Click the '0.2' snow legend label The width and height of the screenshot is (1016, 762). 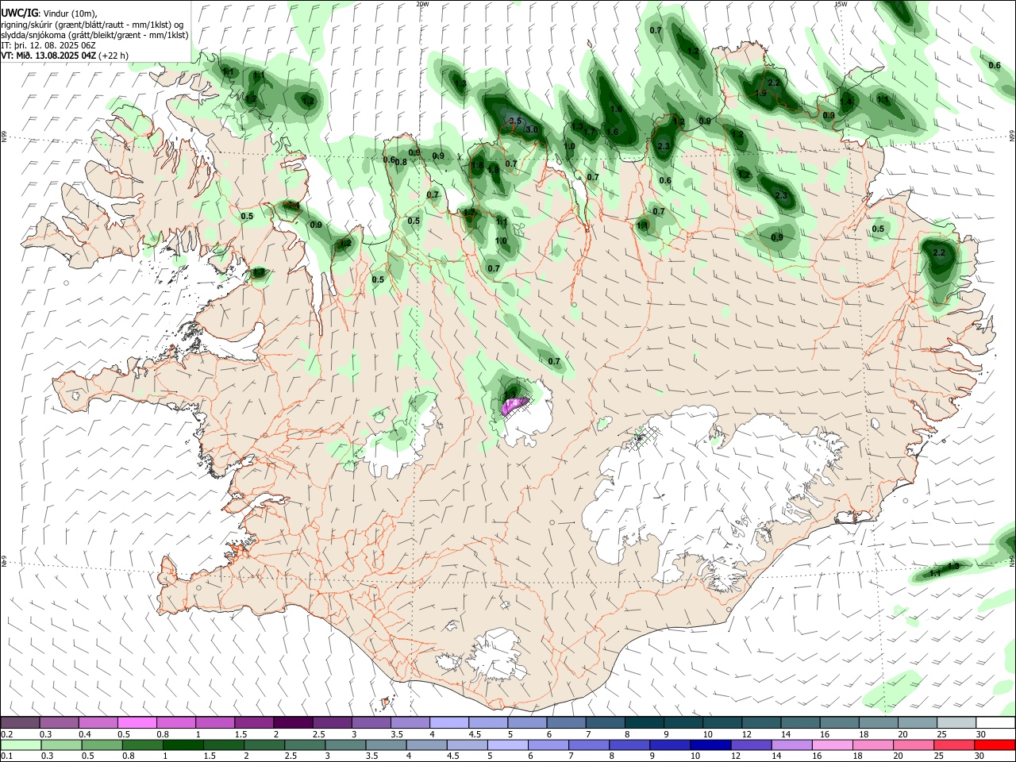coord(6,734)
